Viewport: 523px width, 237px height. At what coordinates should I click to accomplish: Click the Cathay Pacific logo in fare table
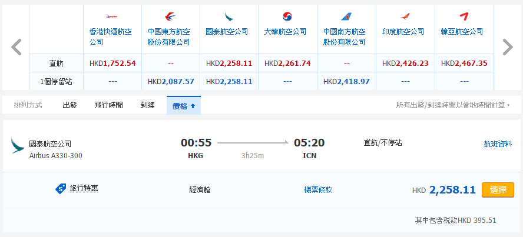(x=229, y=16)
